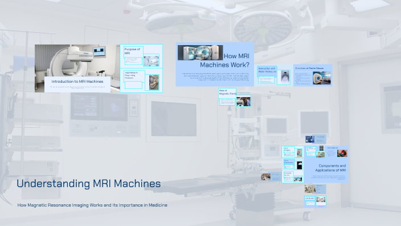Click the 'Components and Applications of MRI' title
The width and height of the screenshot is (401, 226).
coord(330,168)
